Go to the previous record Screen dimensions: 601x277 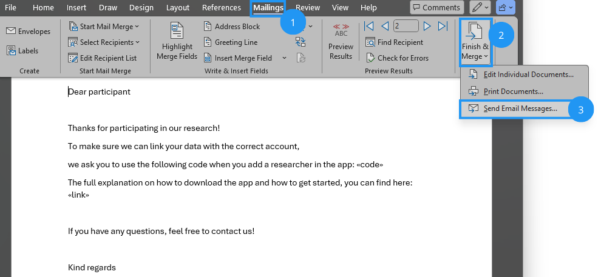click(x=385, y=26)
